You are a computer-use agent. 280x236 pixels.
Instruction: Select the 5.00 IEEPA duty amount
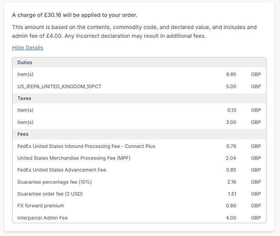[231, 86]
